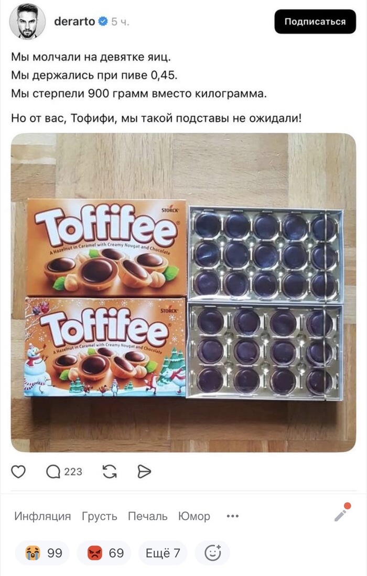Click the pencil edit tags icon
367x576 pixels.
342,512
